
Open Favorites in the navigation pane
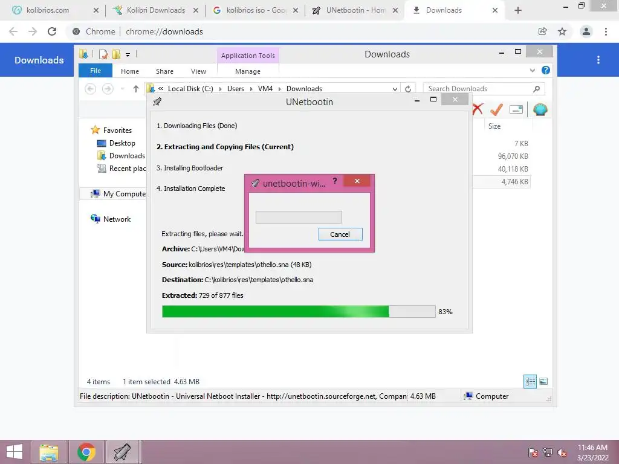pyautogui.click(x=117, y=130)
